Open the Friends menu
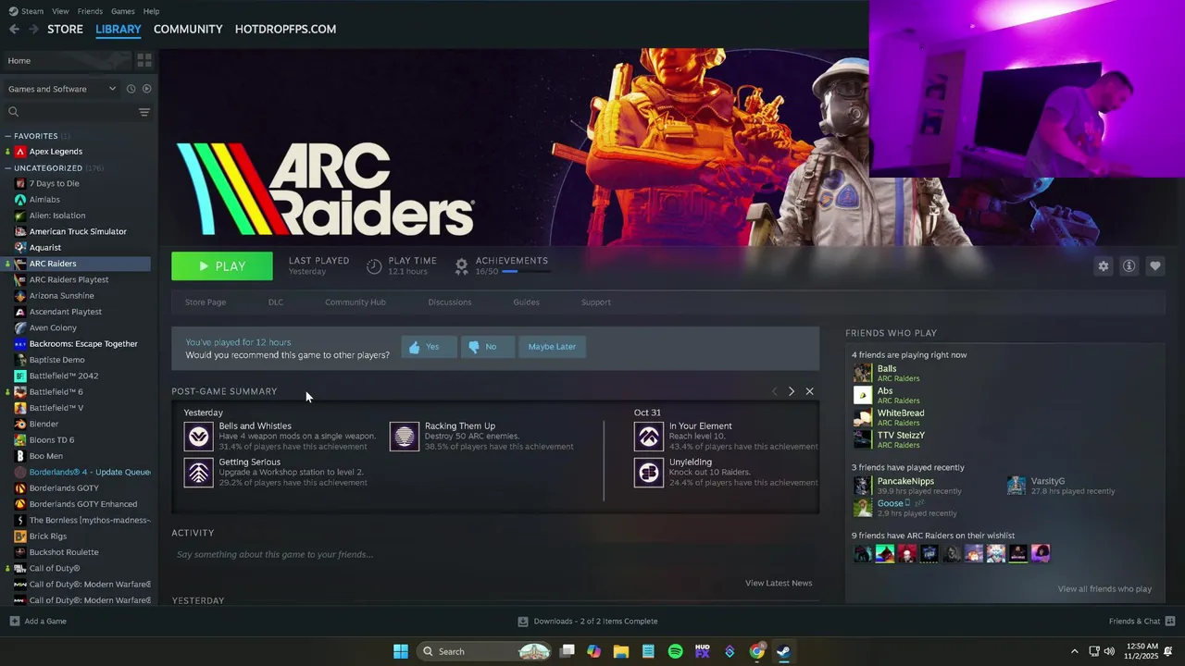Screen dimensions: 1185x666 pos(90,11)
